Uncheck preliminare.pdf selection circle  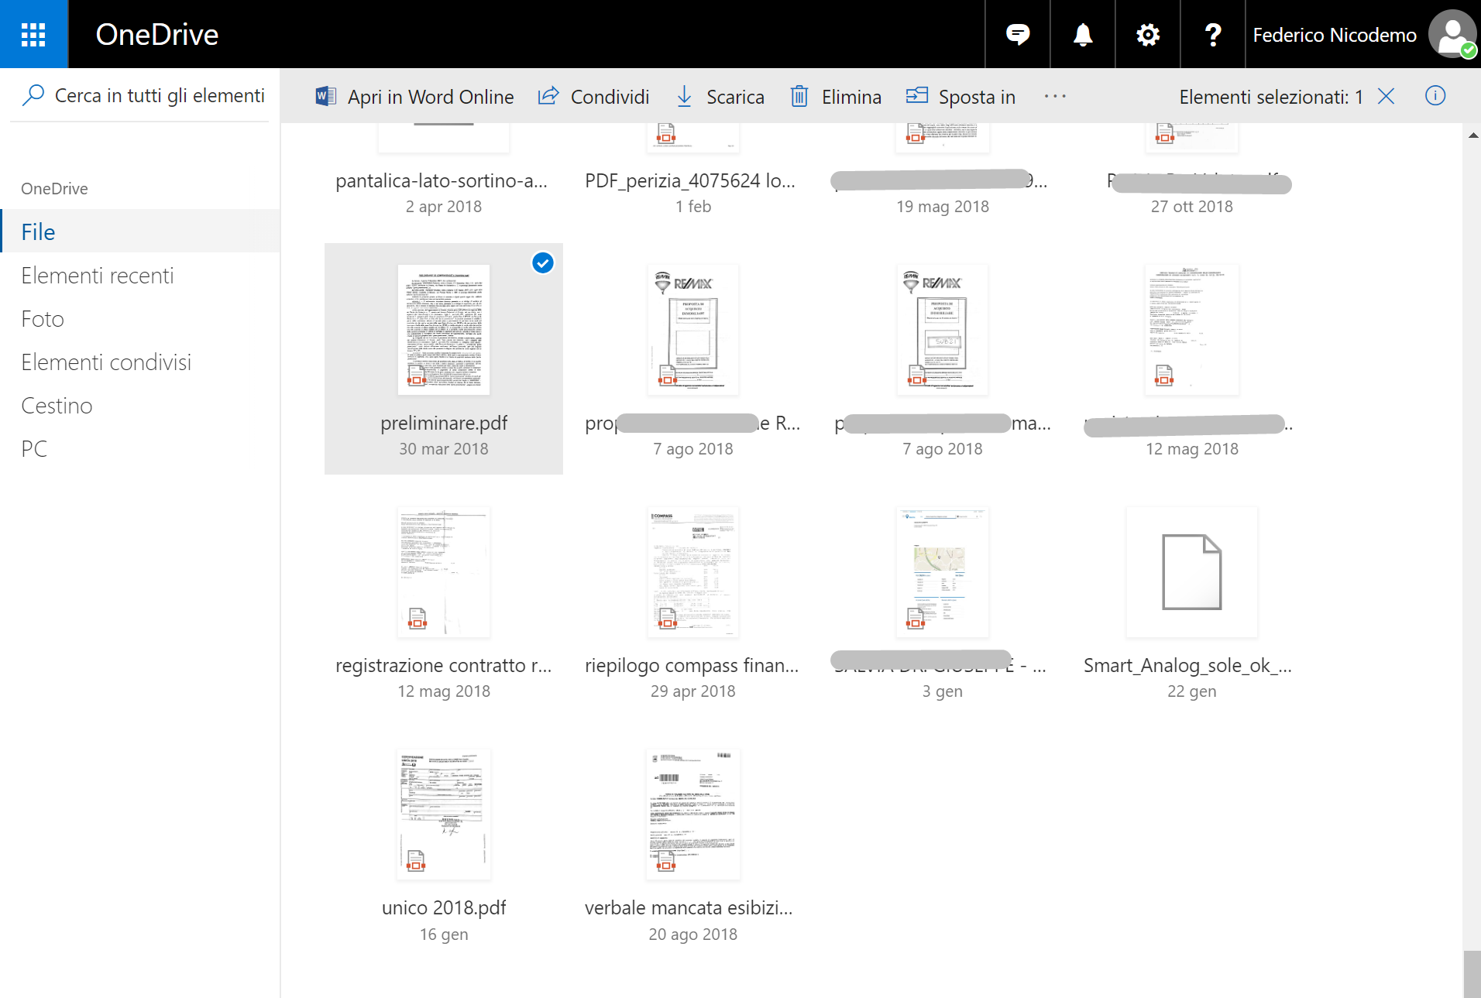[x=543, y=263]
